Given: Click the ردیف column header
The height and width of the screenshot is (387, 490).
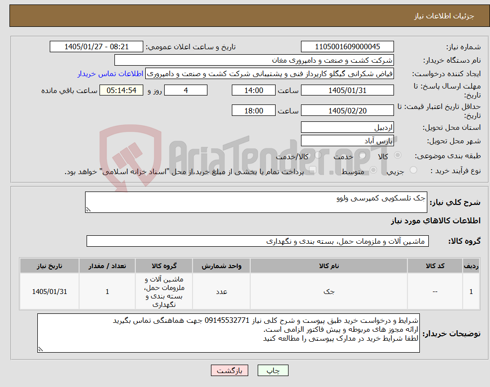Looking at the screenshot, I should point(471,266).
